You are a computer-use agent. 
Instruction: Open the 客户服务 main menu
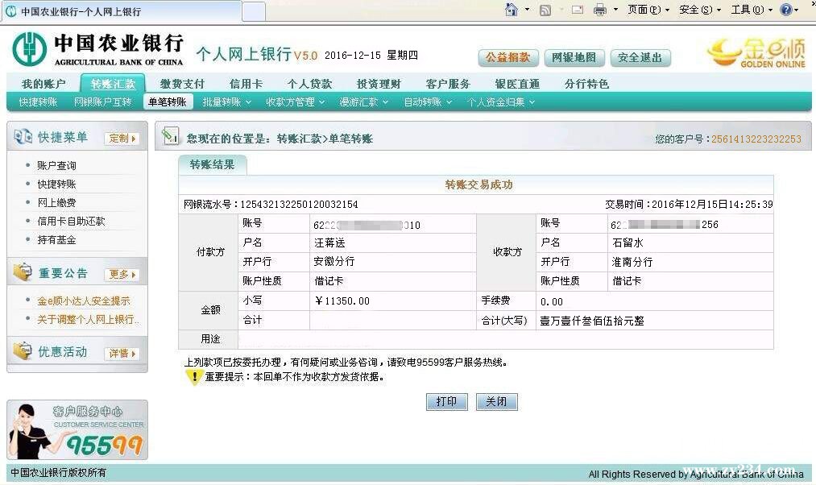(448, 84)
